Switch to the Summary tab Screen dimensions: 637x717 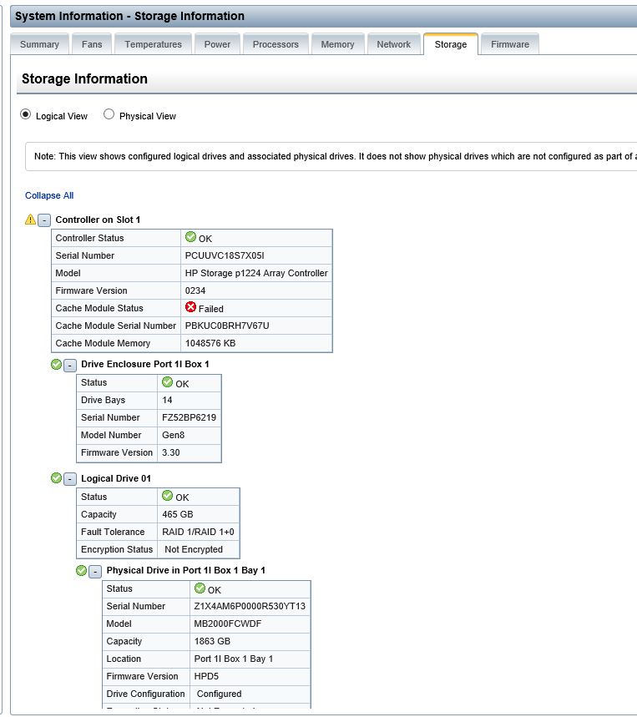click(x=39, y=44)
